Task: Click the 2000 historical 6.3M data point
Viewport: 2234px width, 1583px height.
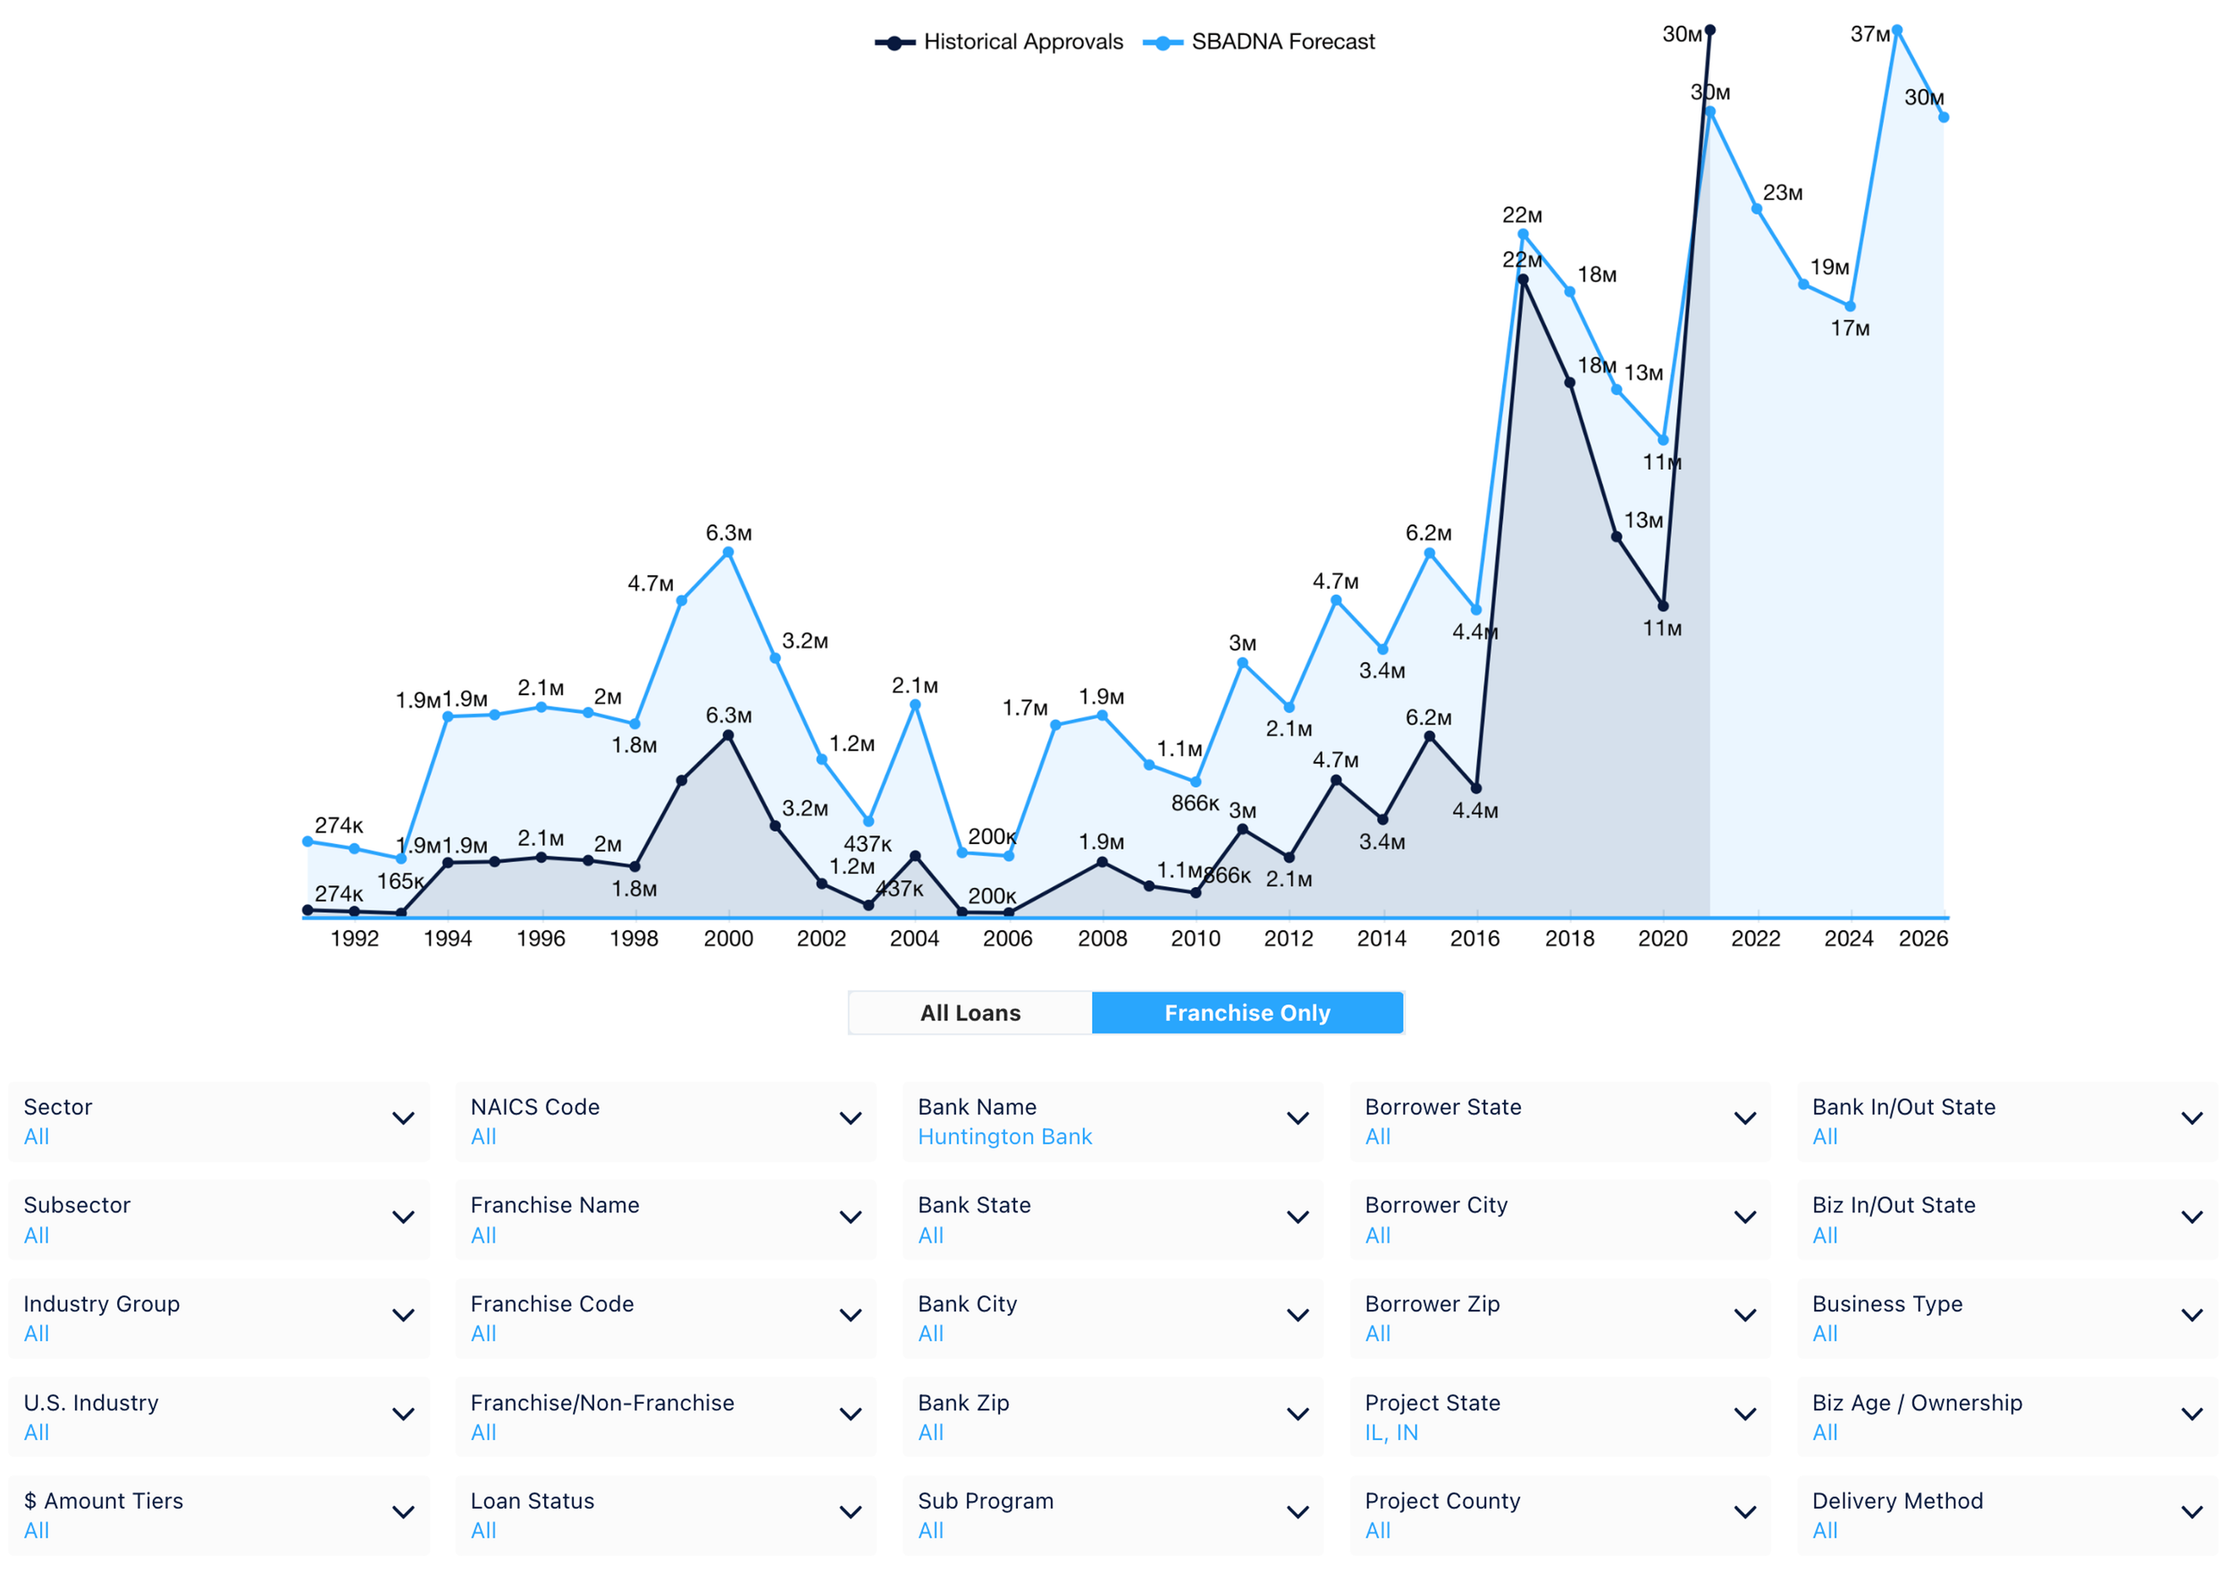Action: (x=727, y=736)
